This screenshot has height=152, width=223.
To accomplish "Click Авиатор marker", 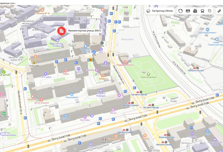I will [x=192, y=134].
